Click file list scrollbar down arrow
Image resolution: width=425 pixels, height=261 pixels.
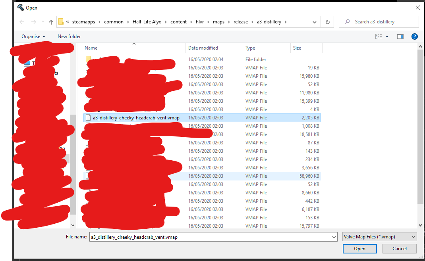pos(420,225)
